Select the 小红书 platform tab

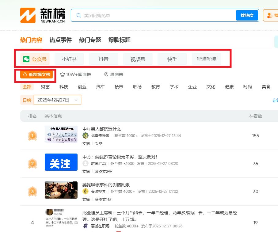tap(69, 59)
